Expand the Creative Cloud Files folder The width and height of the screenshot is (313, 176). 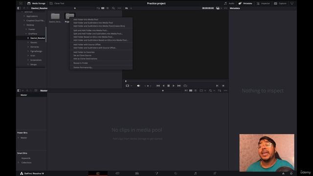(24, 21)
